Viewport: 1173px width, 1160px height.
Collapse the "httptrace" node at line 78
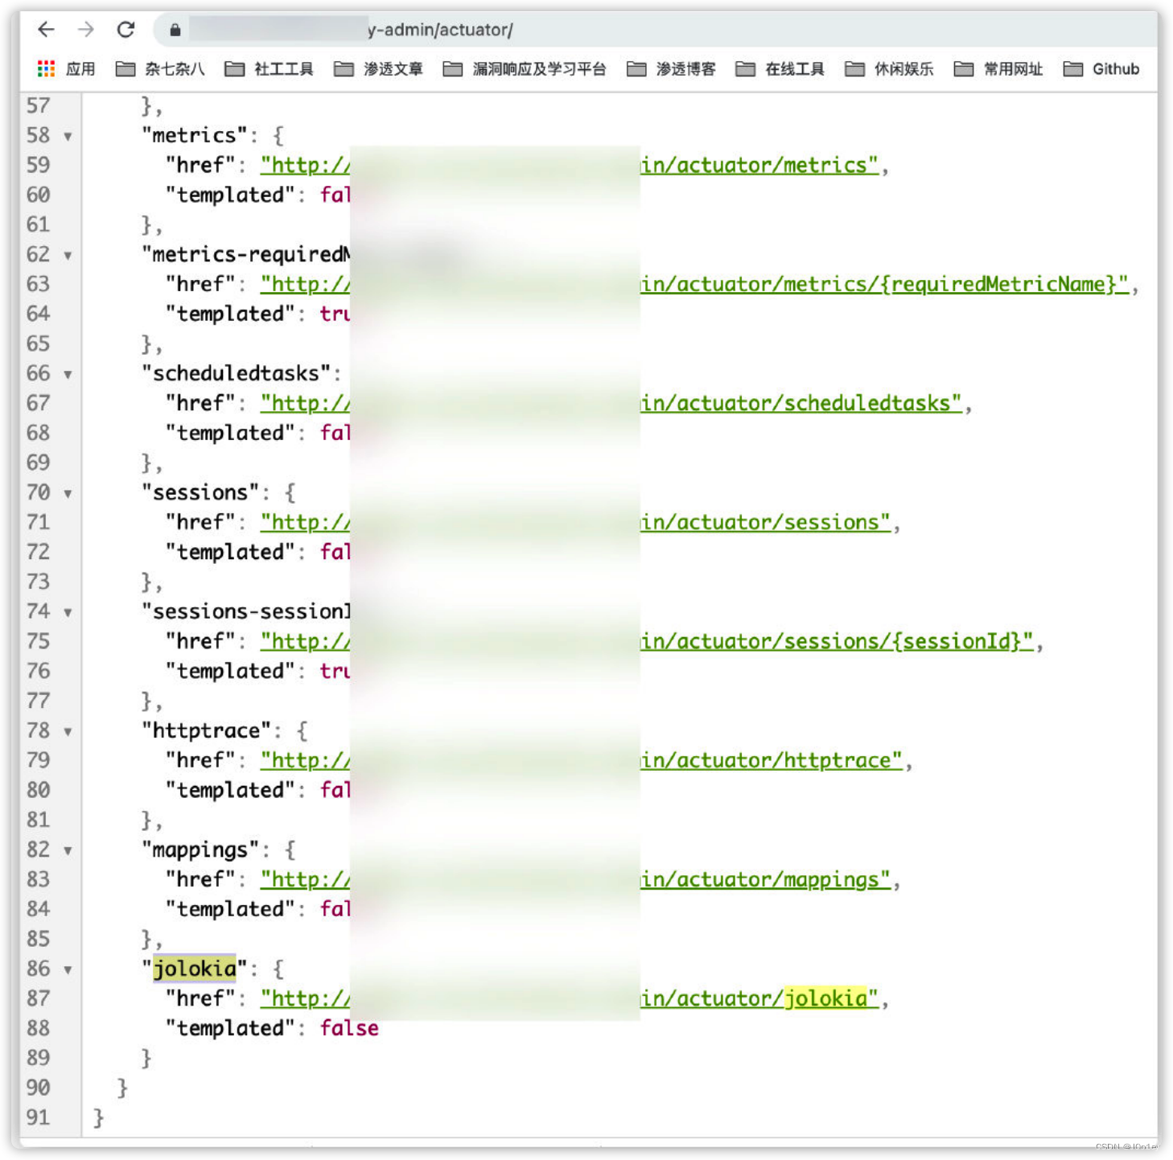(x=68, y=732)
